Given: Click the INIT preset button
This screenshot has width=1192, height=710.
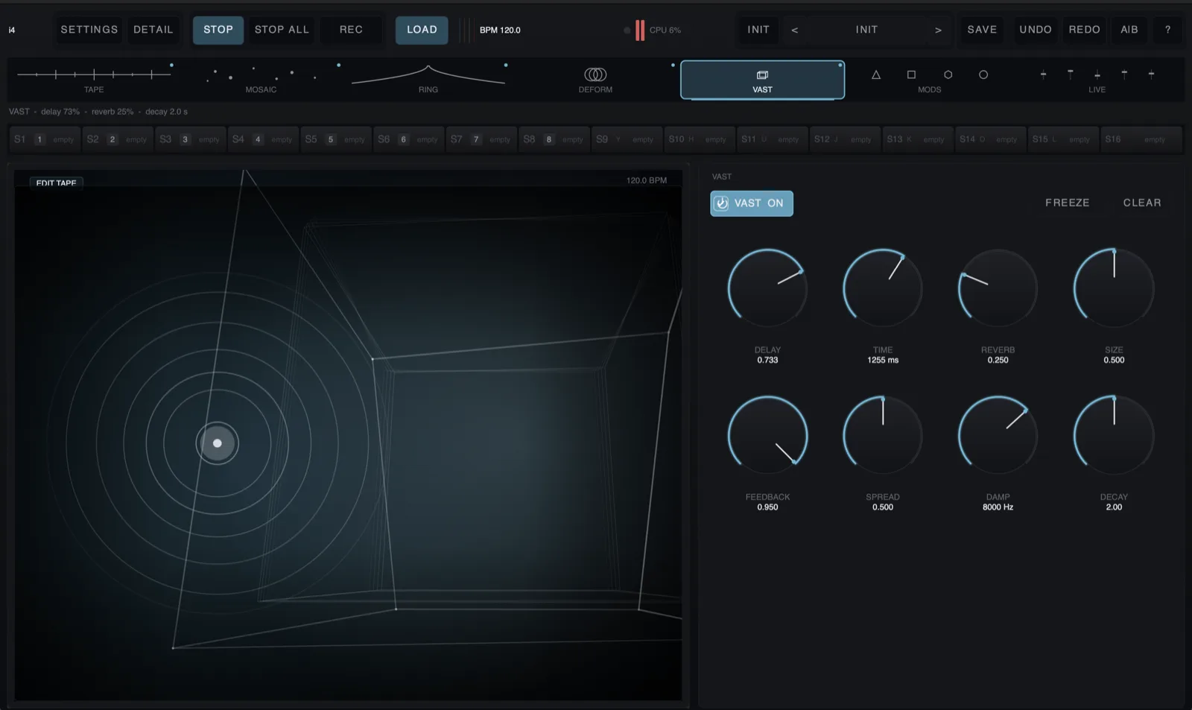Looking at the screenshot, I should point(758,30).
